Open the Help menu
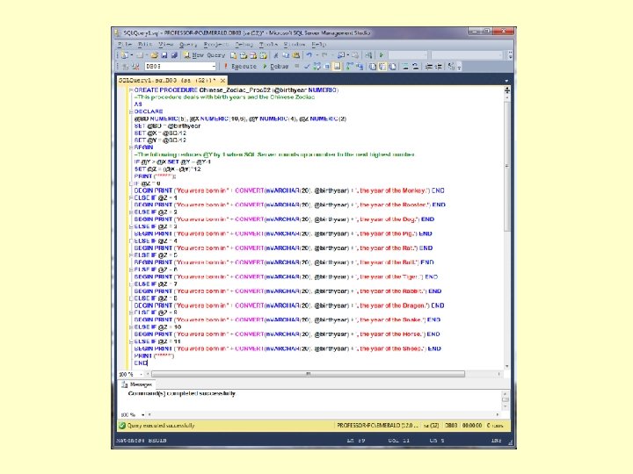Screen dimensions: 633x474 click(318, 44)
